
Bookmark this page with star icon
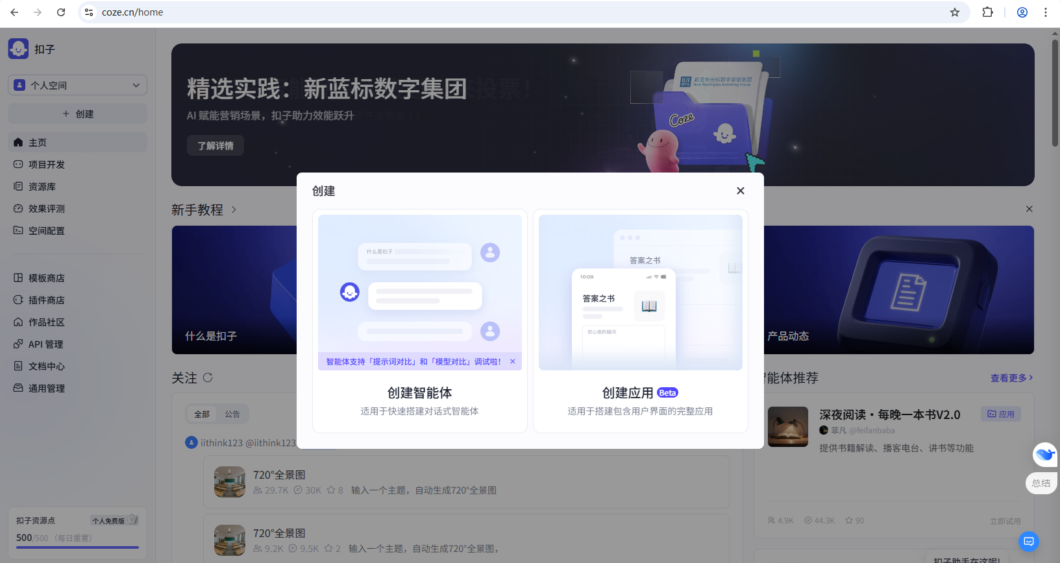click(955, 12)
